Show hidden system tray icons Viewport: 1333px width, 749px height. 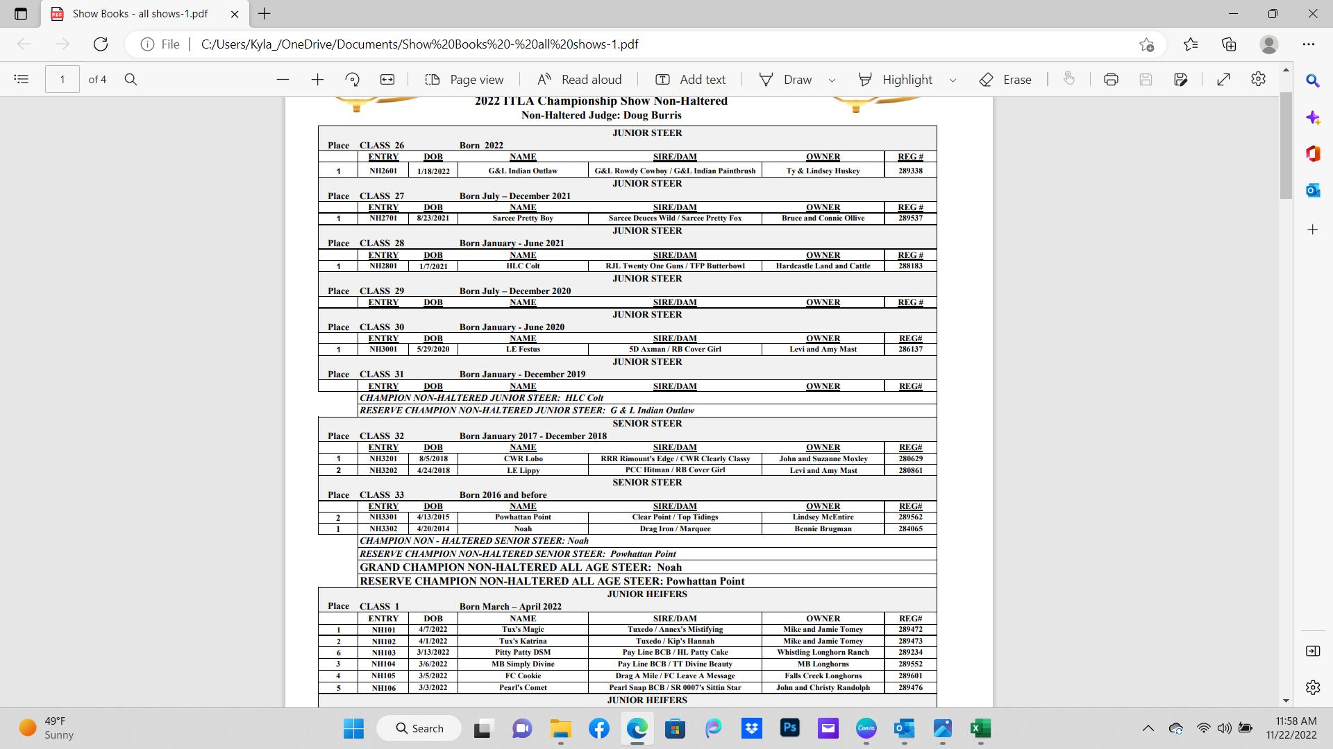tap(1148, 728)
